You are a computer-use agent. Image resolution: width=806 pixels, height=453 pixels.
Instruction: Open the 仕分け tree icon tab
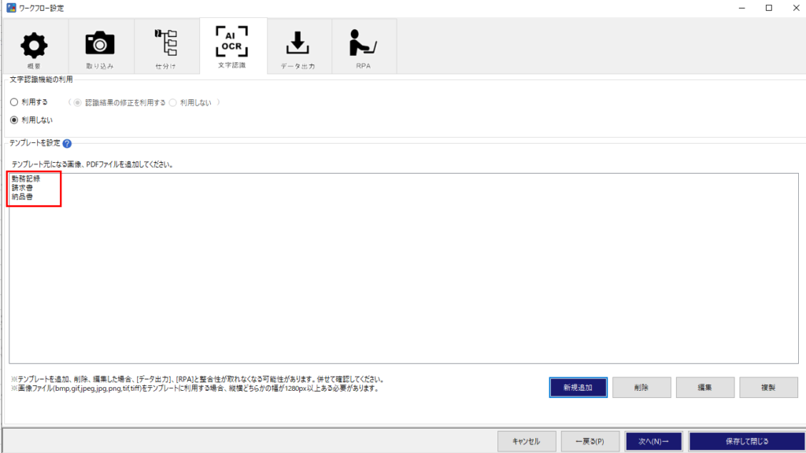(166, 46)
